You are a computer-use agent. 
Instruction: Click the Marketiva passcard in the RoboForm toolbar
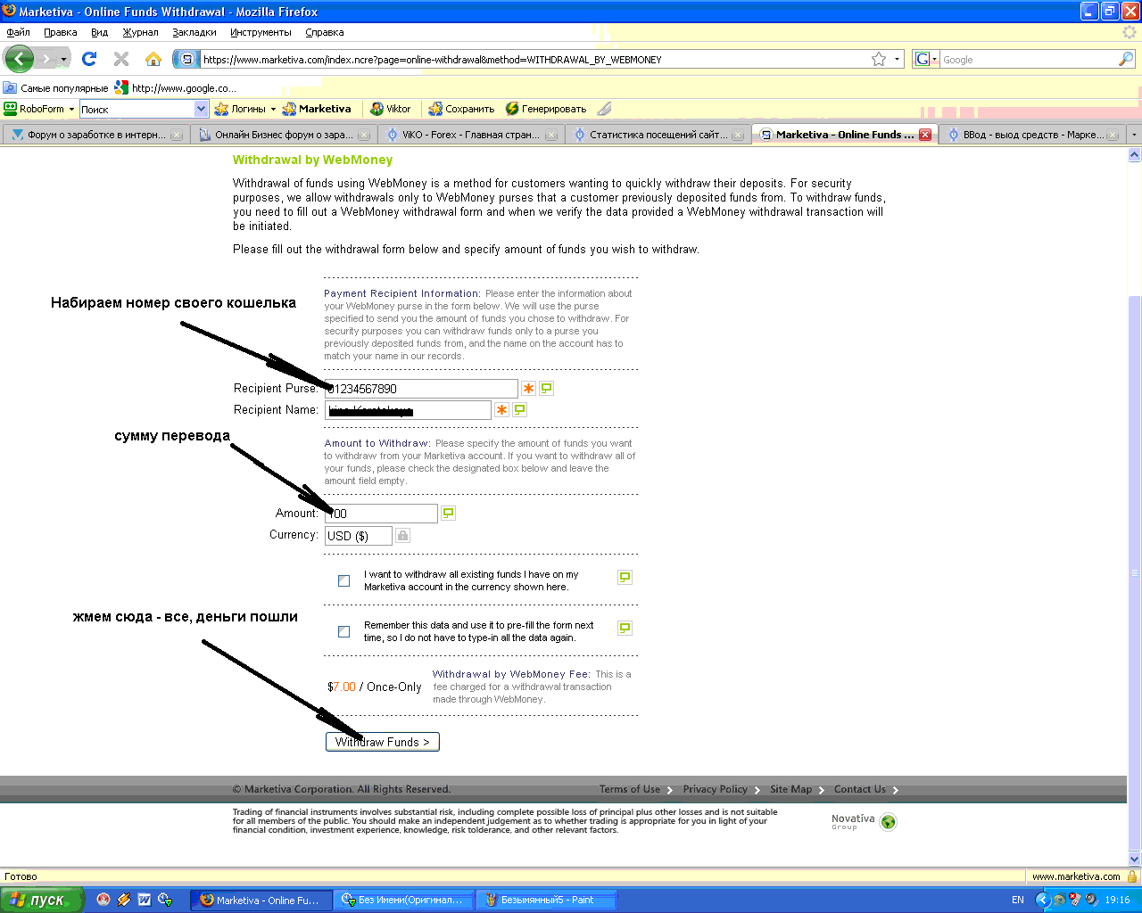click(x=317, y=109)
